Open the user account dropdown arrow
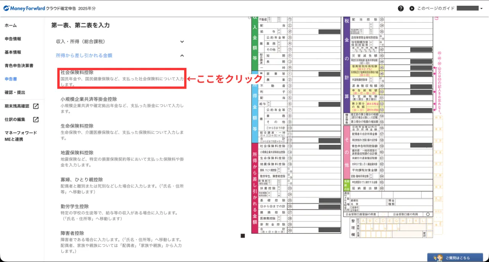 pyautogui.click(x=481, y=8)
